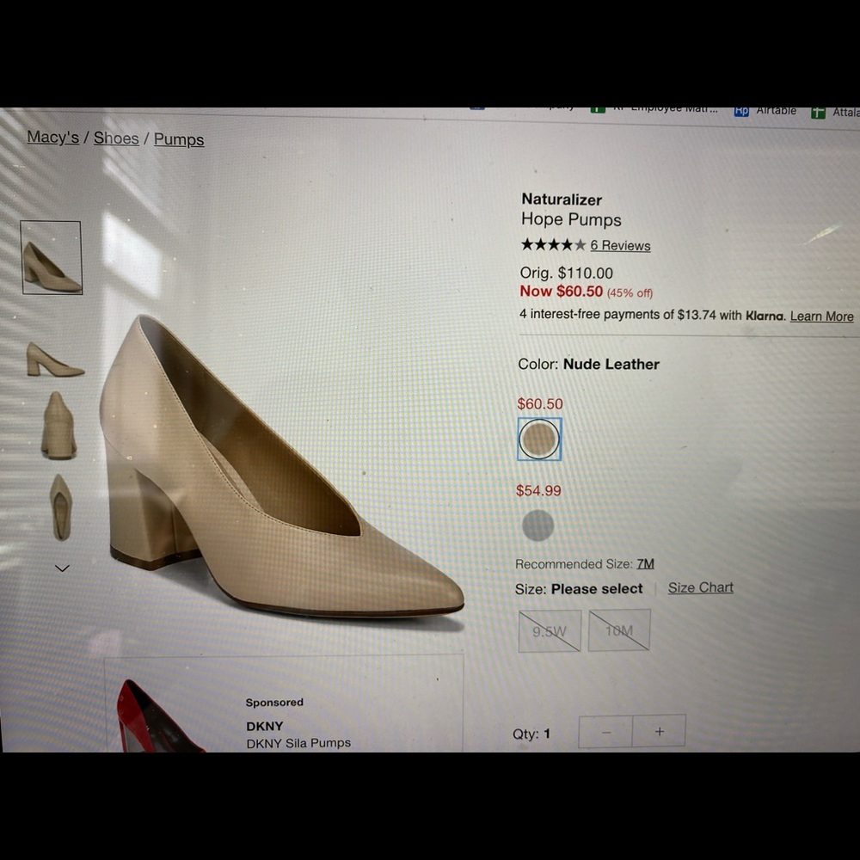The width and height of the screenshot is (860, 860).
Task: View recommended size 7M link
Action: point(646,564)
